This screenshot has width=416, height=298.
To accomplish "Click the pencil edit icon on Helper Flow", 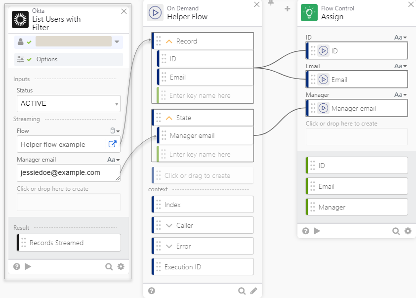I will click(253, 291).
